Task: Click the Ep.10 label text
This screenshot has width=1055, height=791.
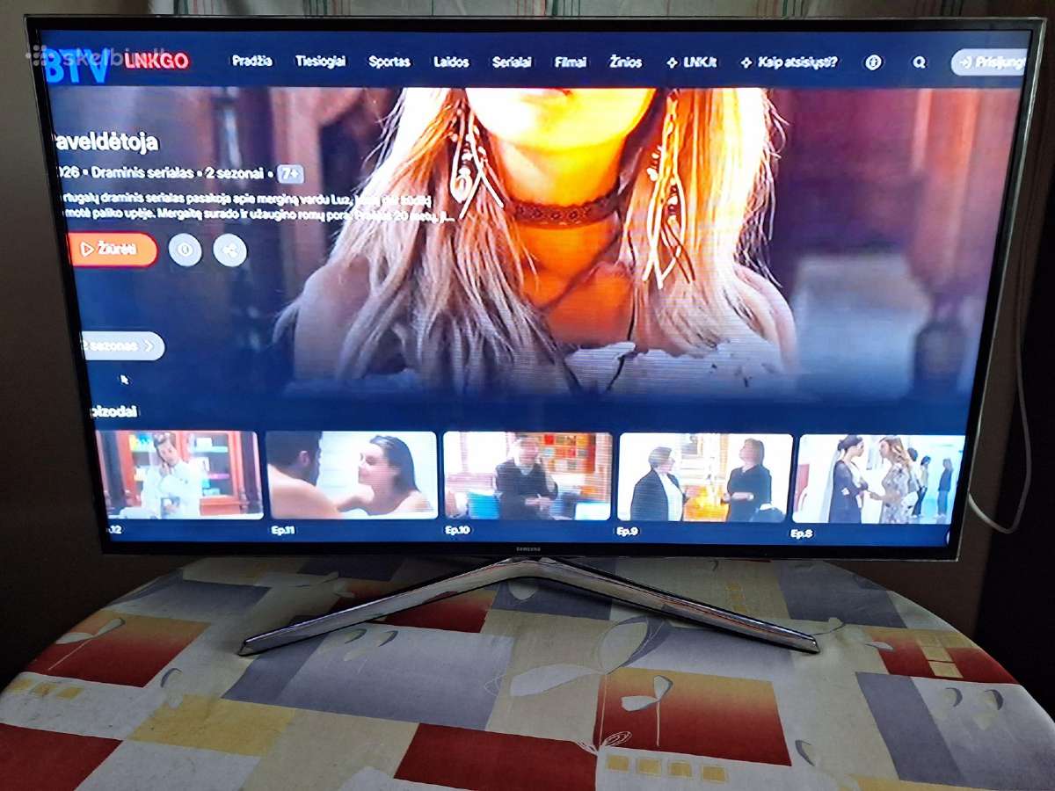Action: point(457,530)
